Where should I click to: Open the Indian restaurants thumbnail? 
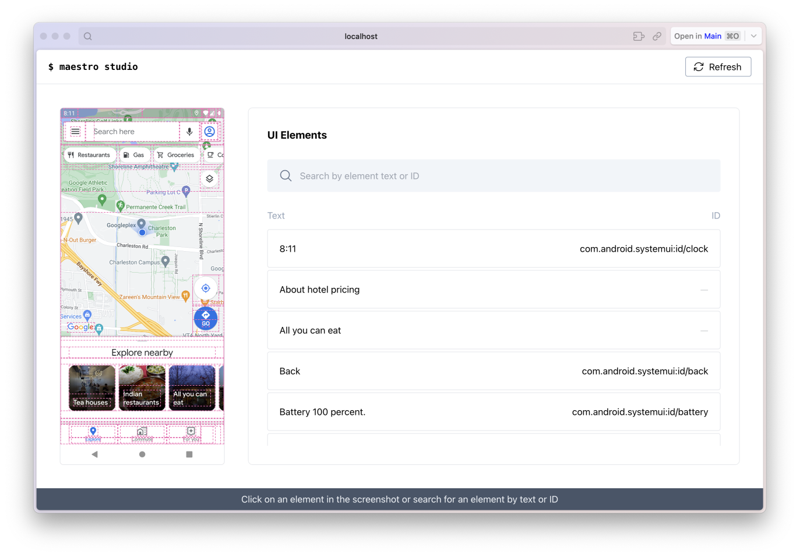click(x=142, y=388)
